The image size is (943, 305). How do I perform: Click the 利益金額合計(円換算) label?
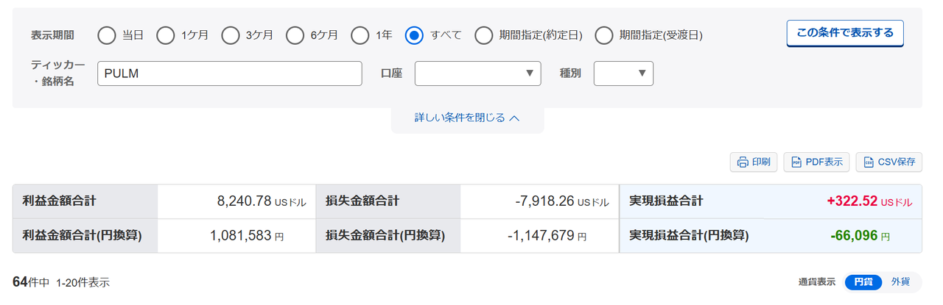pyautogui.click(x=82, y=236)
